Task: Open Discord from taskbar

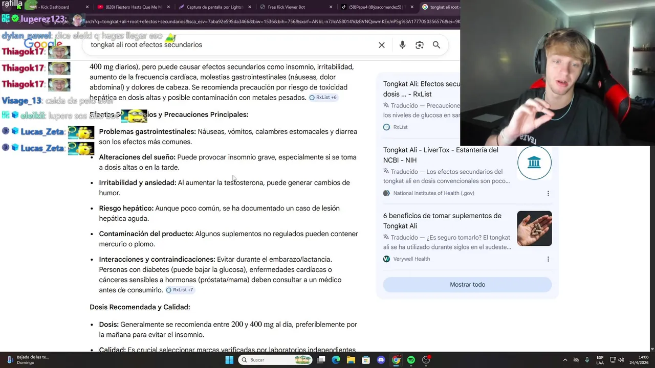Action: coord(381,360)
